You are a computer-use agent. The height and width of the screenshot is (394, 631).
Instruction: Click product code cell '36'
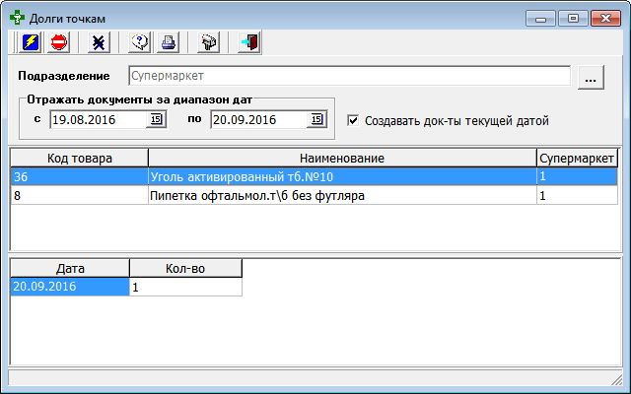(x=79, y=176)
